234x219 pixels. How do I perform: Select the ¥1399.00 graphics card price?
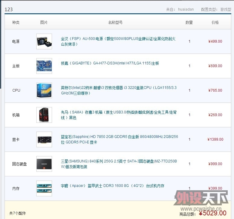(x=215, y=139)
